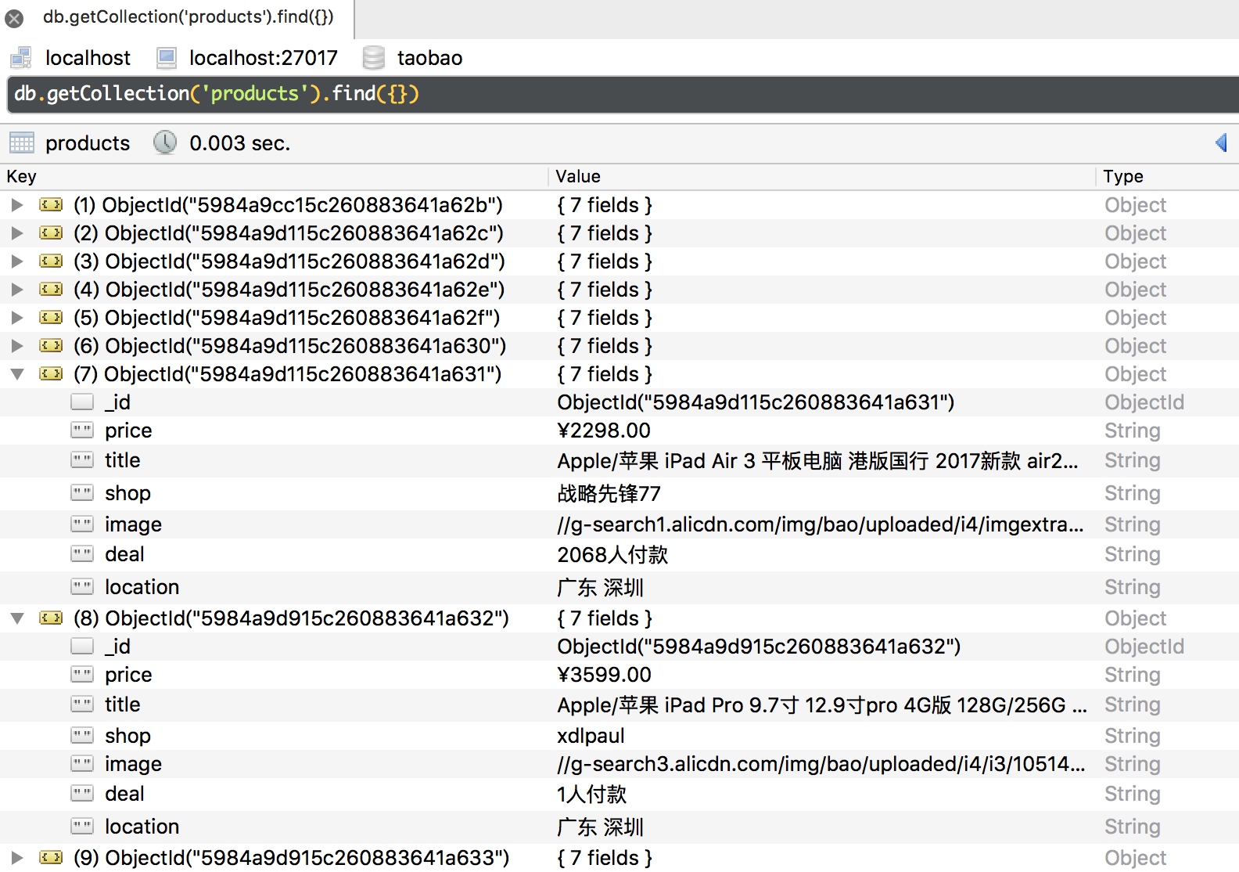
Task: Expand document (9) ending in a633
Action: [x=17, y=858]
